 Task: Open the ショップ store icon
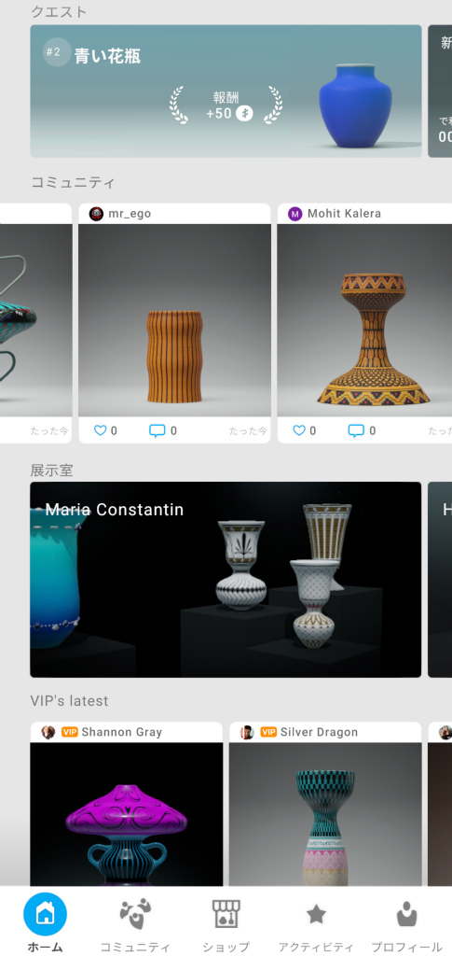(x=226, y=914)
